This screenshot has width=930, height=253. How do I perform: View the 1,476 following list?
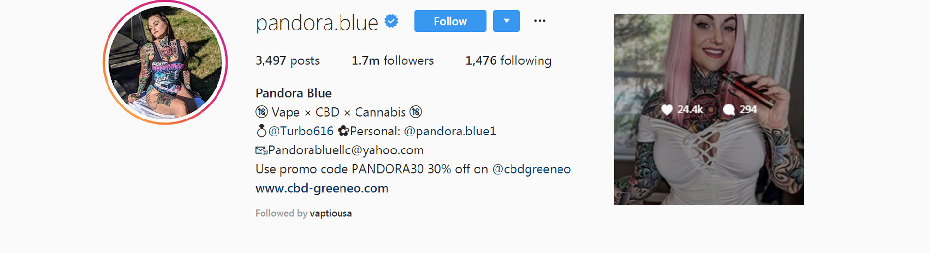509,60
